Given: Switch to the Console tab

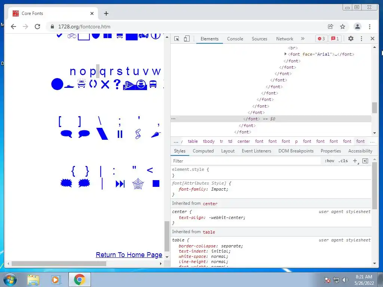Looking at the screenshot, I should point(235,39).
